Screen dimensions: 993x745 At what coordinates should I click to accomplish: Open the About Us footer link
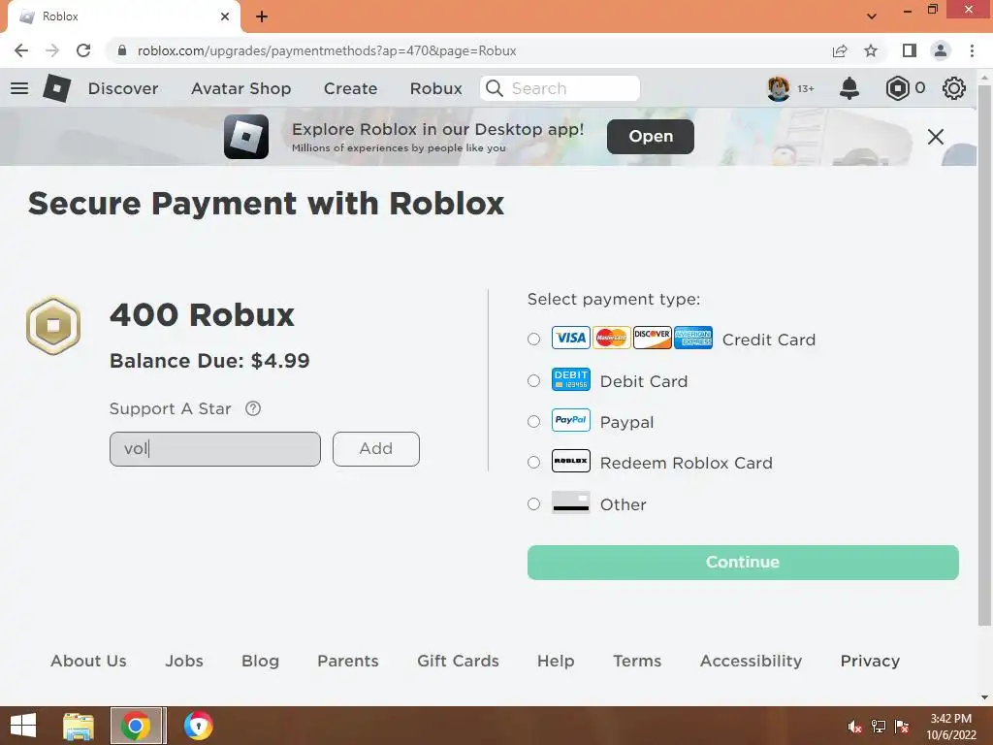(x=88, y=661)
